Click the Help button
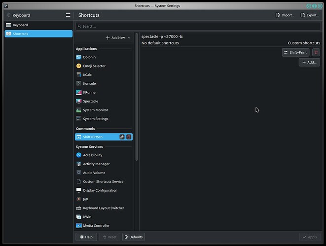This screenshot has height=246, width=326. [x=86, y=237]
